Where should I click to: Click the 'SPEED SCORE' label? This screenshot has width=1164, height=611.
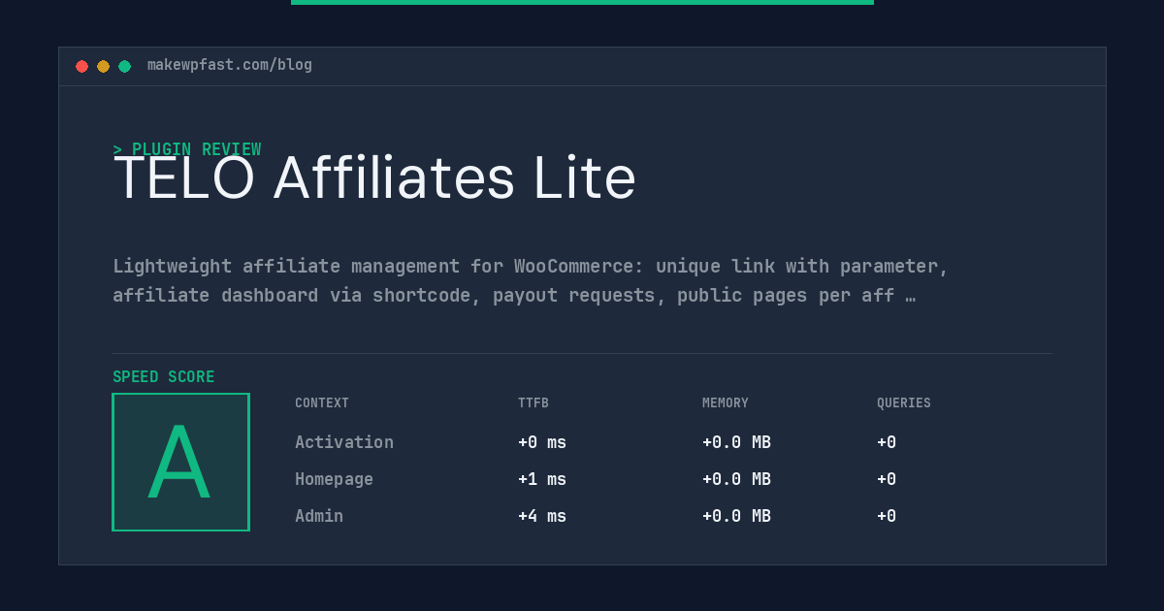(x=164, y=377)
